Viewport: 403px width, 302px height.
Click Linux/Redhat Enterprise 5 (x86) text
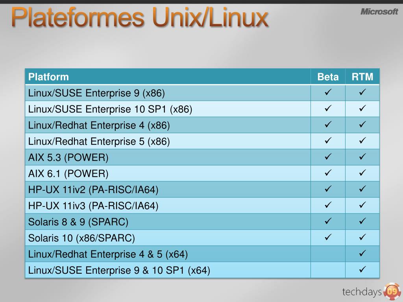tap(99, 142)
